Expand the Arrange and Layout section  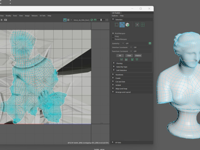point(132,92)
